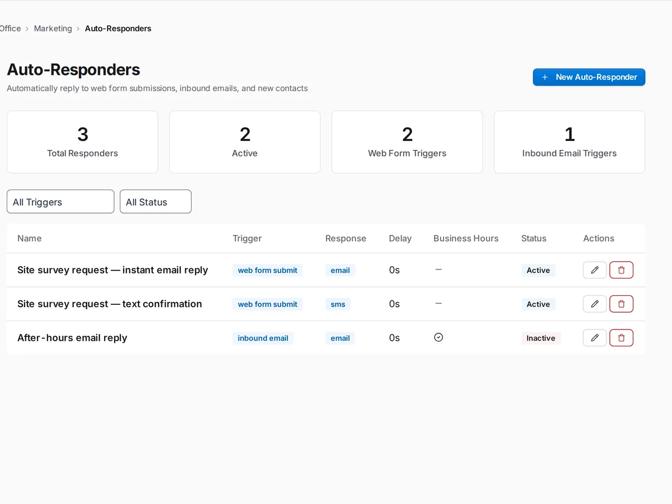Click the 'inbound email' trigger tag

tap(263, 338)
